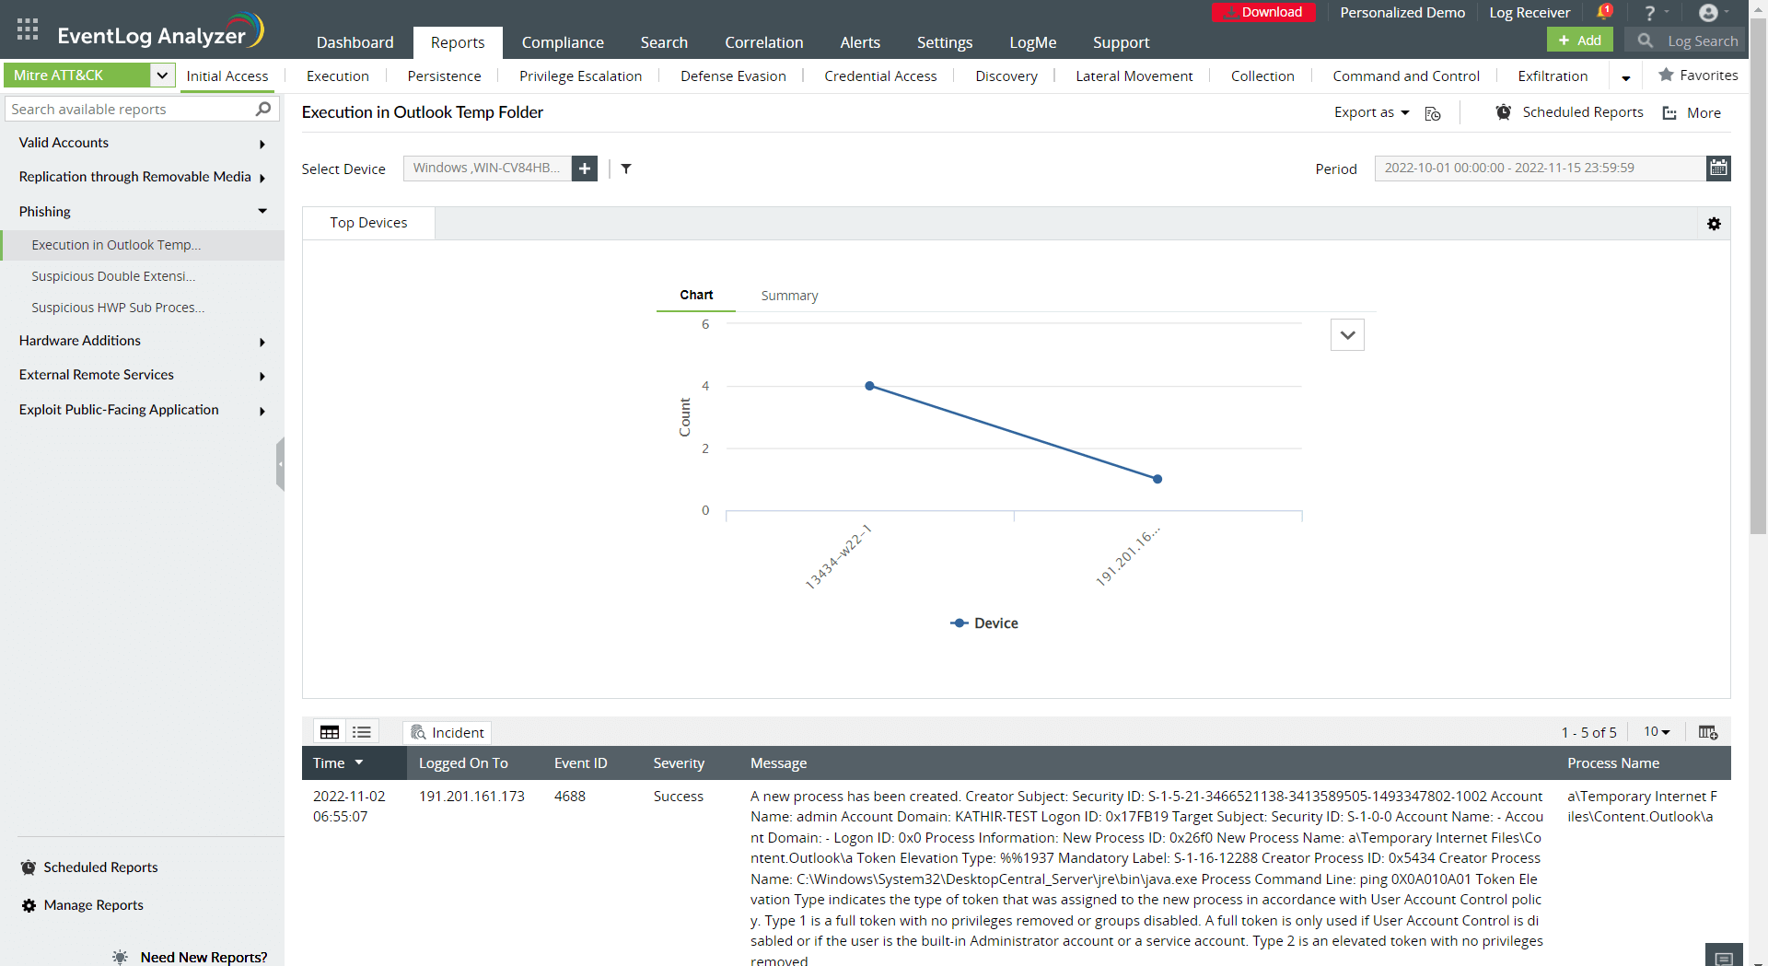Click the report search magnifier icon
Image resolution: width=1768 pixels, height=966 pixels.
pos(263,109)
